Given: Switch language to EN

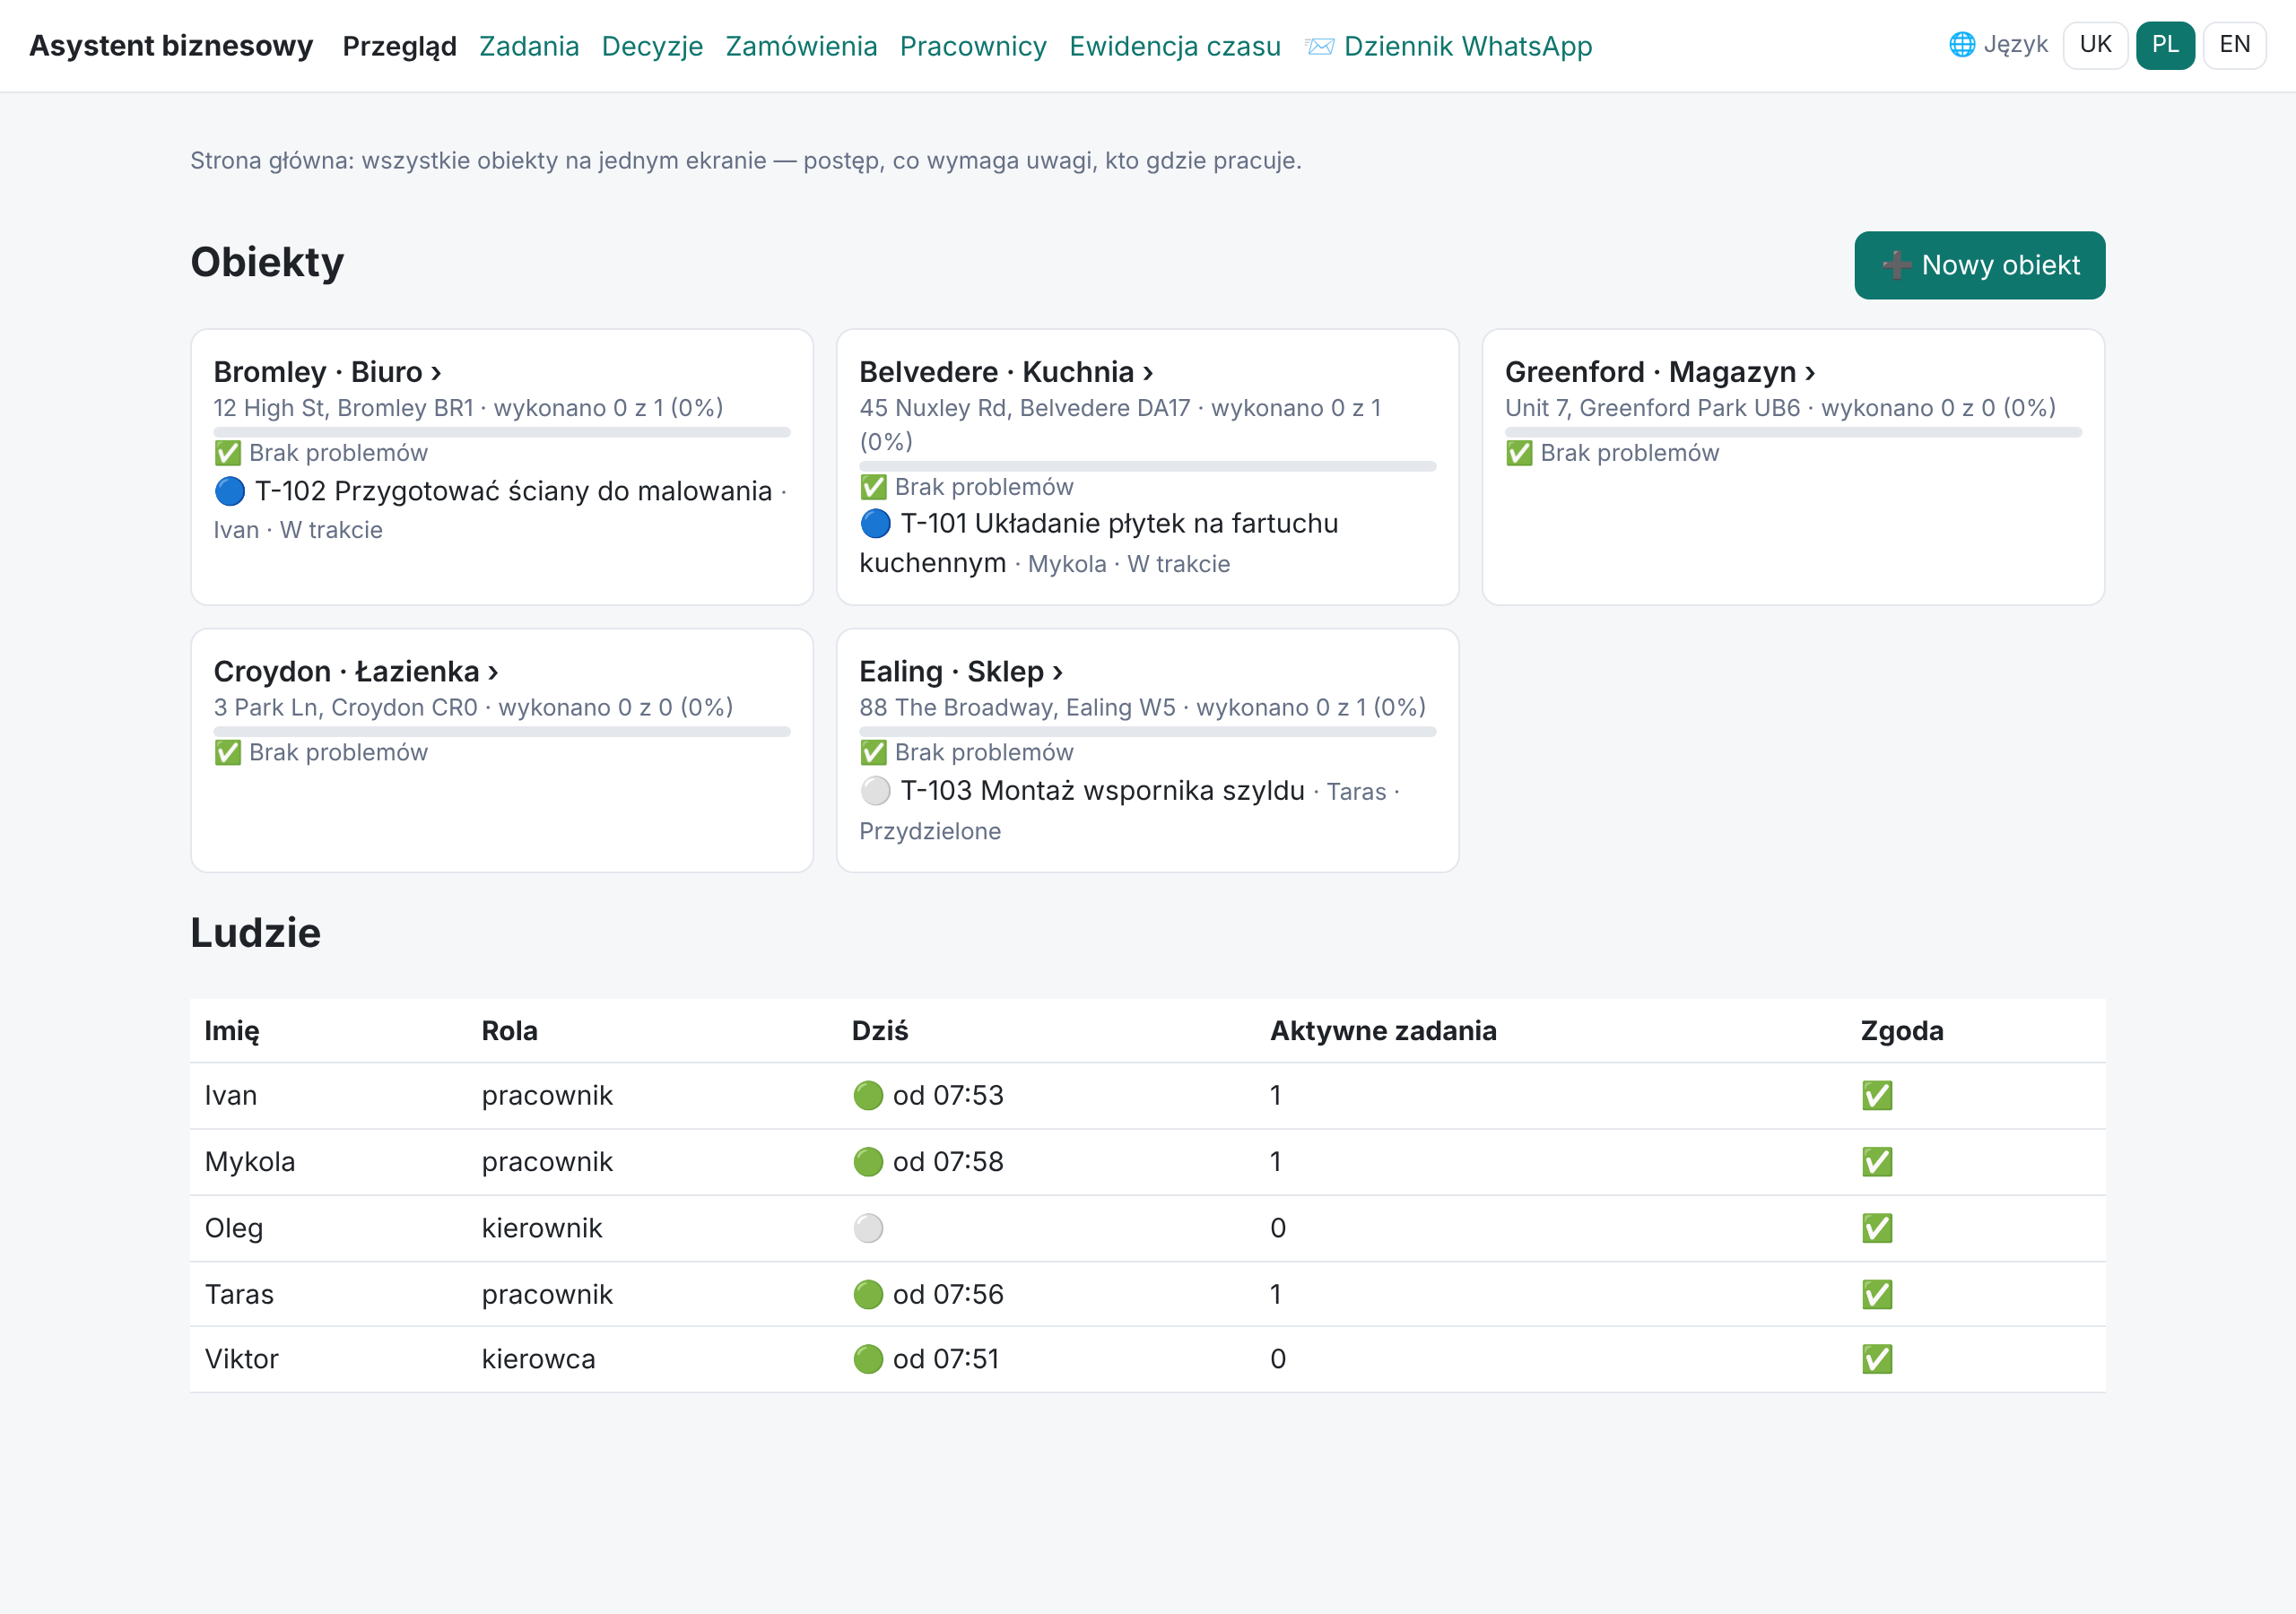Looking at the screenshot, I should (x=2234, y=45).
